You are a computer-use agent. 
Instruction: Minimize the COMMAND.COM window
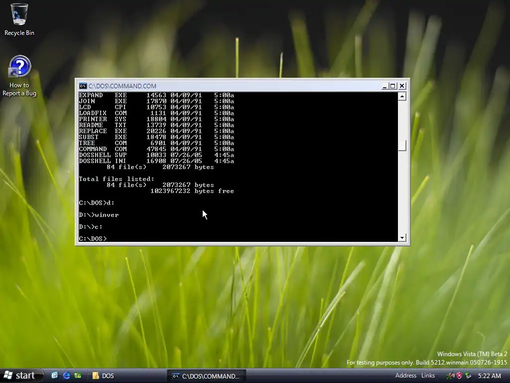[x=385, y=86]
